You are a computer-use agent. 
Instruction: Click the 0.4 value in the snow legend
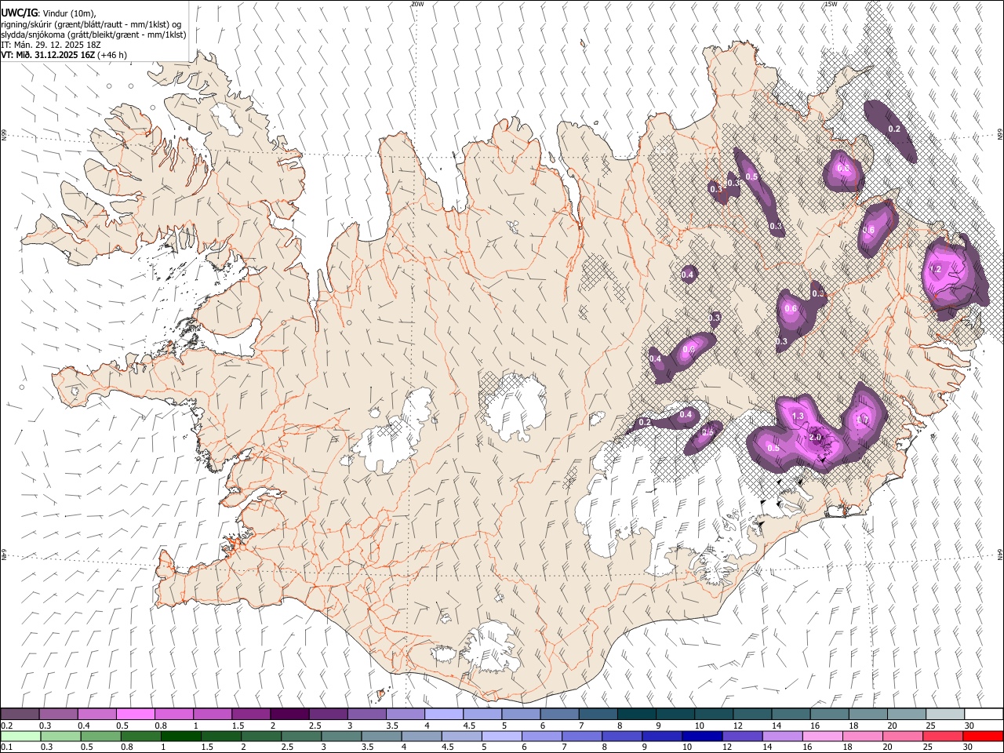click(x=83, y=726)
